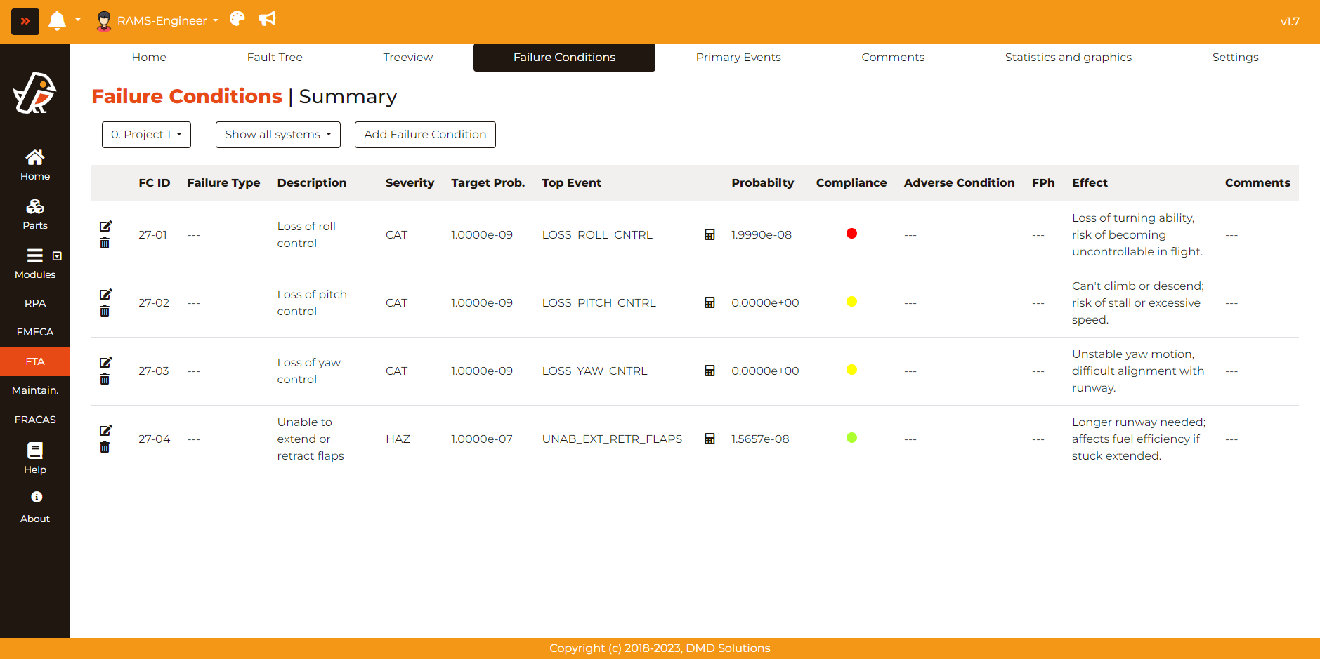This screenshot has height=659, width=1320.
Task: Go to Statistics and graphics tab
Action: click(x=1068, y=58)
